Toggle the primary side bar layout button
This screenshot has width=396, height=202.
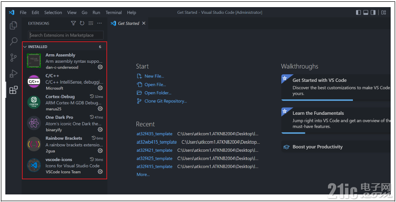click(x=358, y=12)
